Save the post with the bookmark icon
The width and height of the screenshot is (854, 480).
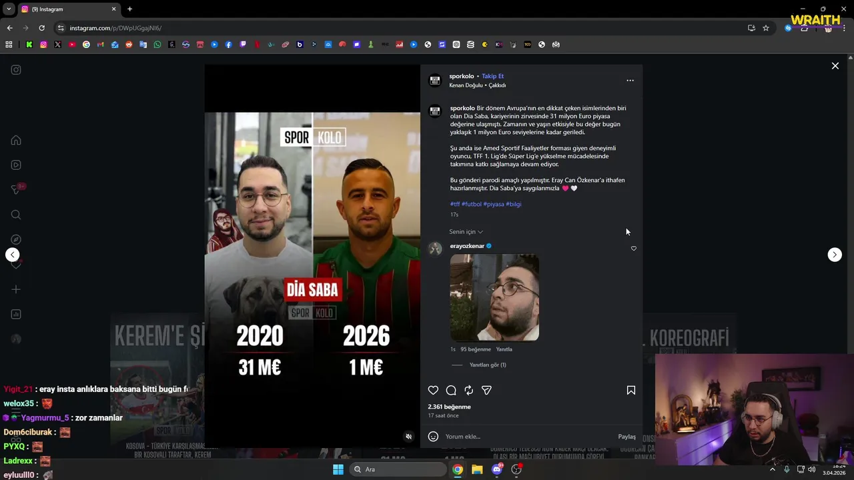tap(630, 390)
